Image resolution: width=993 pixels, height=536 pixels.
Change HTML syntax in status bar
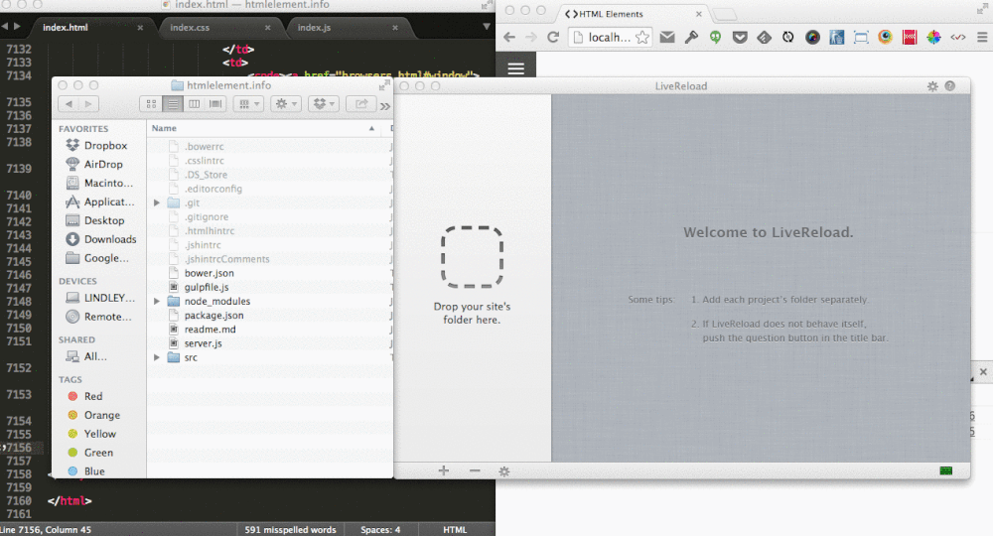(x=455, y=530)
